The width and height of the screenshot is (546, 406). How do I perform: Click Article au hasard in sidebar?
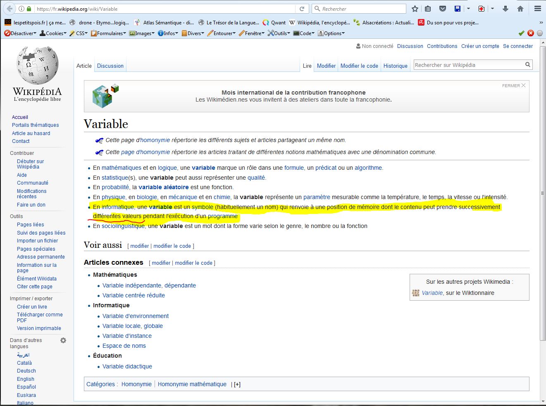point(31,133)
